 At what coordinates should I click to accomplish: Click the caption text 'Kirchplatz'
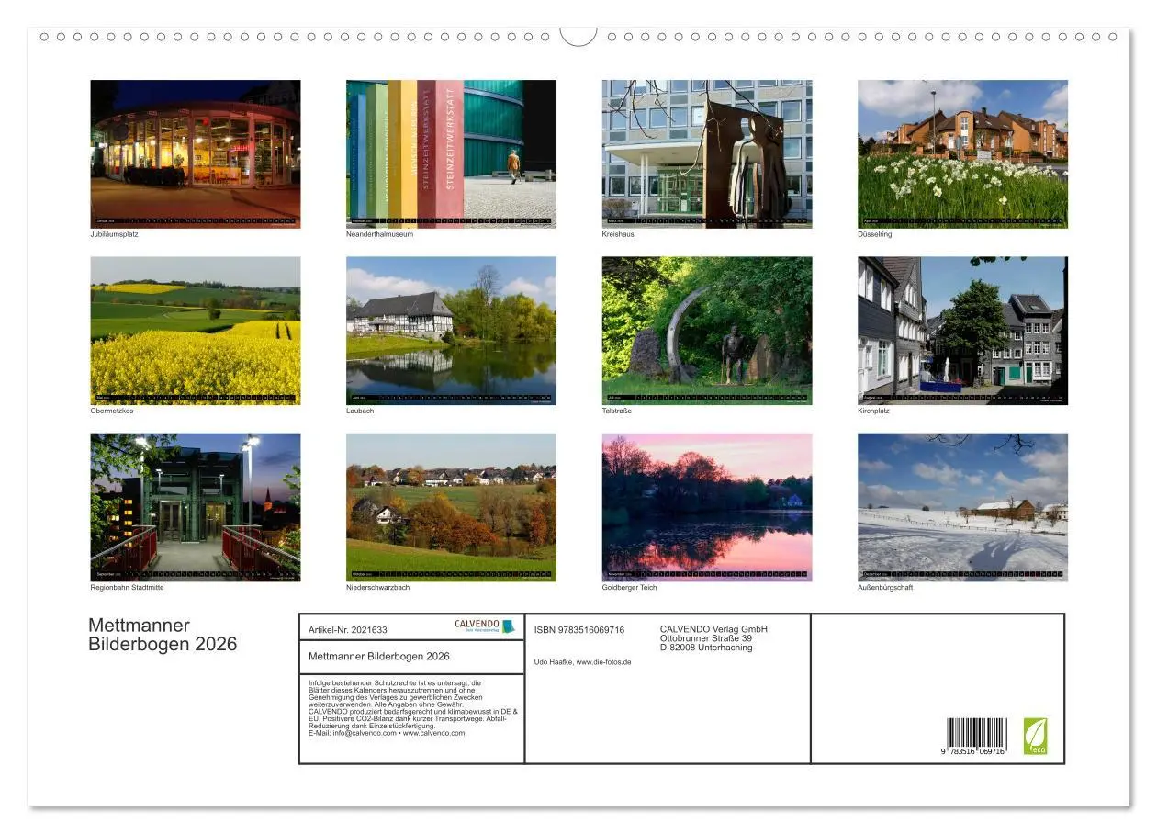[x=874, y=411]
